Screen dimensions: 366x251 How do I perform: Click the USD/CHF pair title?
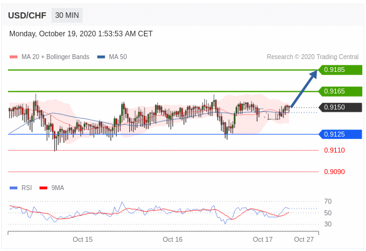27,15
